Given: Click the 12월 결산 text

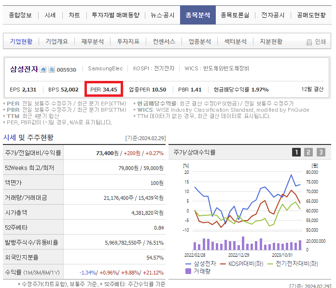Looking at the screenshot, I should pyautogui.click(x=312, y=89).
